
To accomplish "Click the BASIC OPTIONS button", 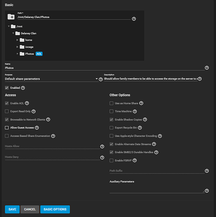I will pyautogui.click(x=55, y=209).
